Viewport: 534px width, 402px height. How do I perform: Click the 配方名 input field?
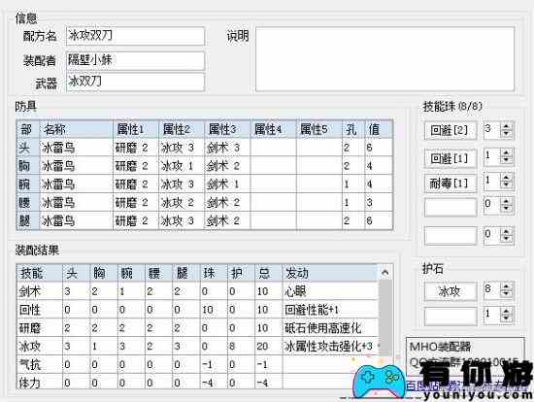(x=136, y=36)
